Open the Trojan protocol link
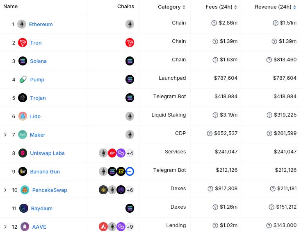The image size is (301, 234). click(x=38, y=98)
